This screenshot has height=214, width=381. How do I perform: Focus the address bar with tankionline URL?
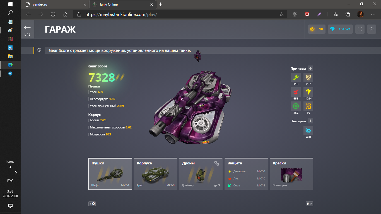pyautogui.click(x=180, y=14)
